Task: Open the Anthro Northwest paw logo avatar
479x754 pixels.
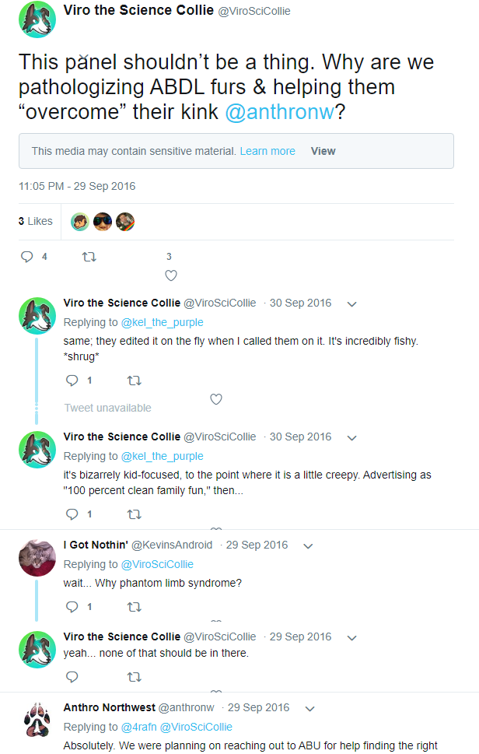Action: [37, 720]
